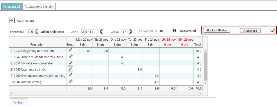Click Friday 4.0 cell for Allmän ledning
The width and height of the screenshot is (277, 107).
tap(151, 82)
